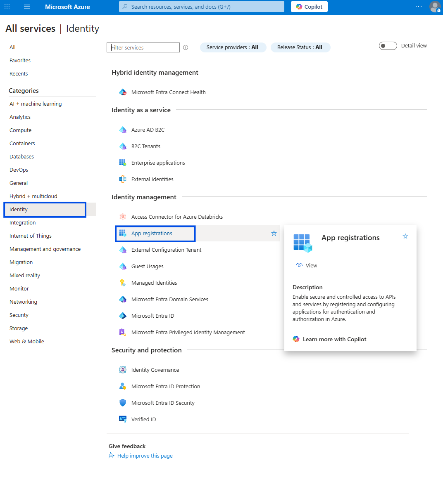443x477 pixels.
Task: Click the Verified ID icon
Action: 122,419
